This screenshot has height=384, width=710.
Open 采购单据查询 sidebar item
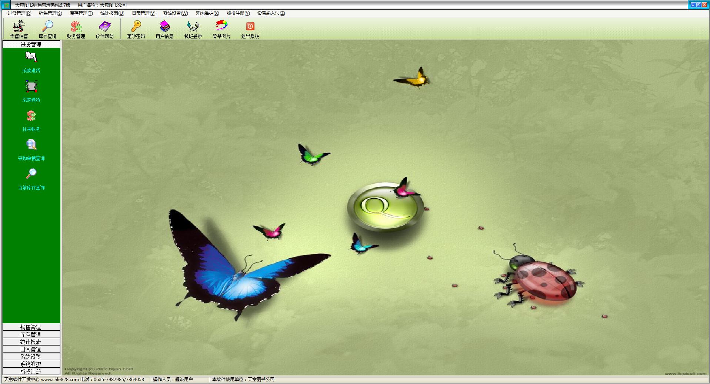pyautogui.click(x=31, y=150)
